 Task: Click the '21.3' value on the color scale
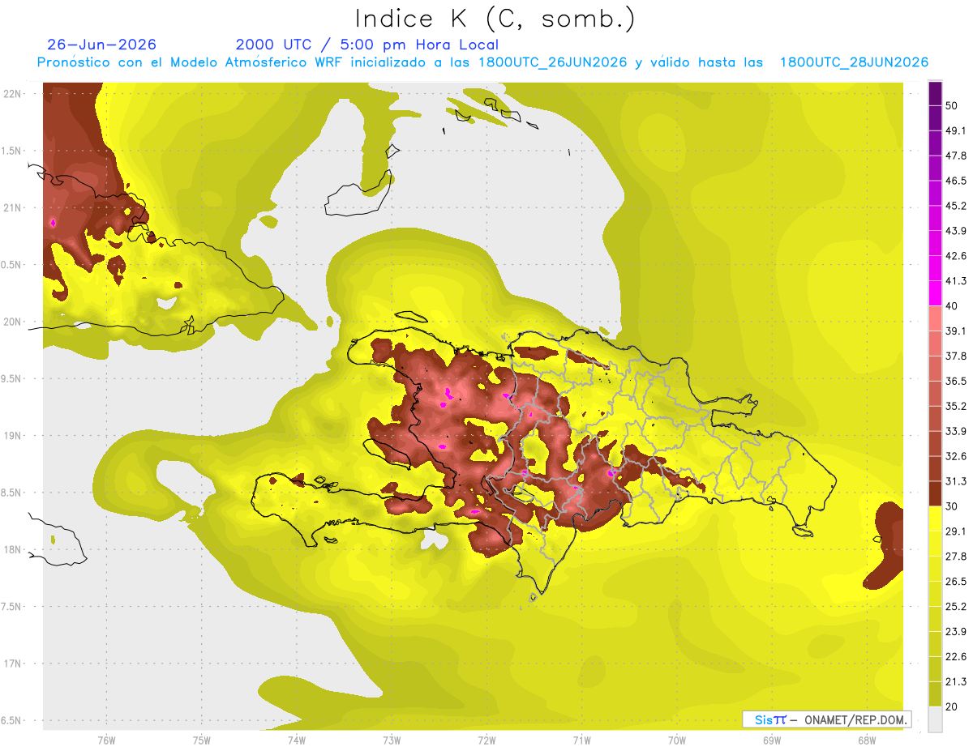pos(955,682)
